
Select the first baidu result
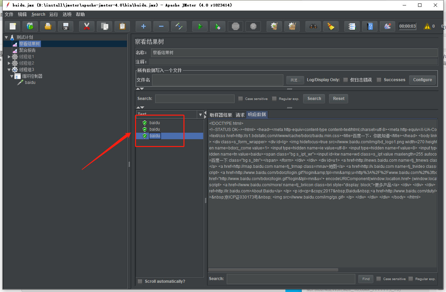[154, 123]
